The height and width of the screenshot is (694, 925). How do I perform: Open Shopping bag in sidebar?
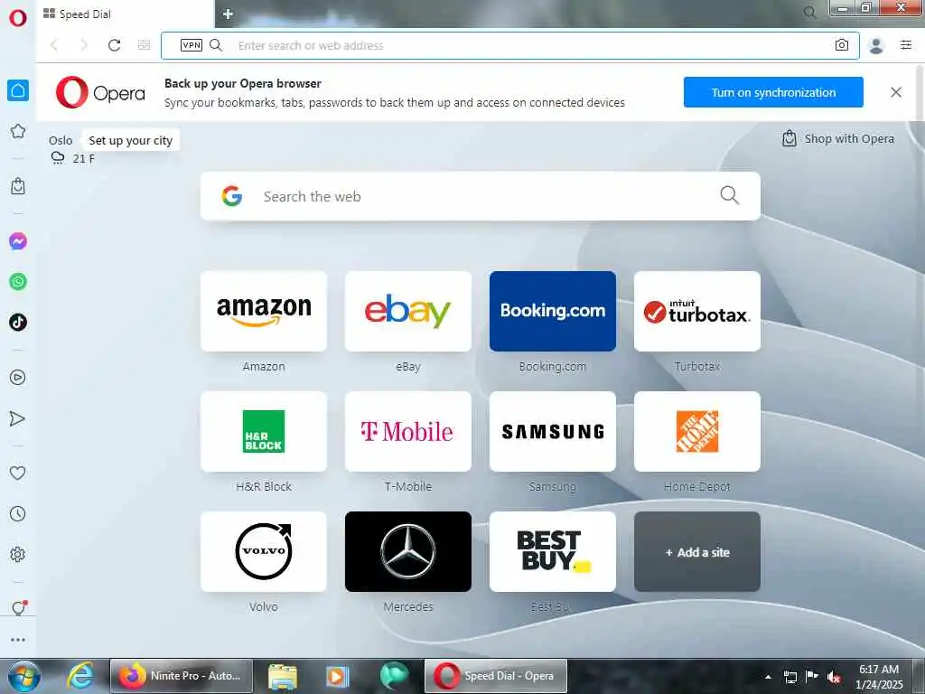point(18,186)
